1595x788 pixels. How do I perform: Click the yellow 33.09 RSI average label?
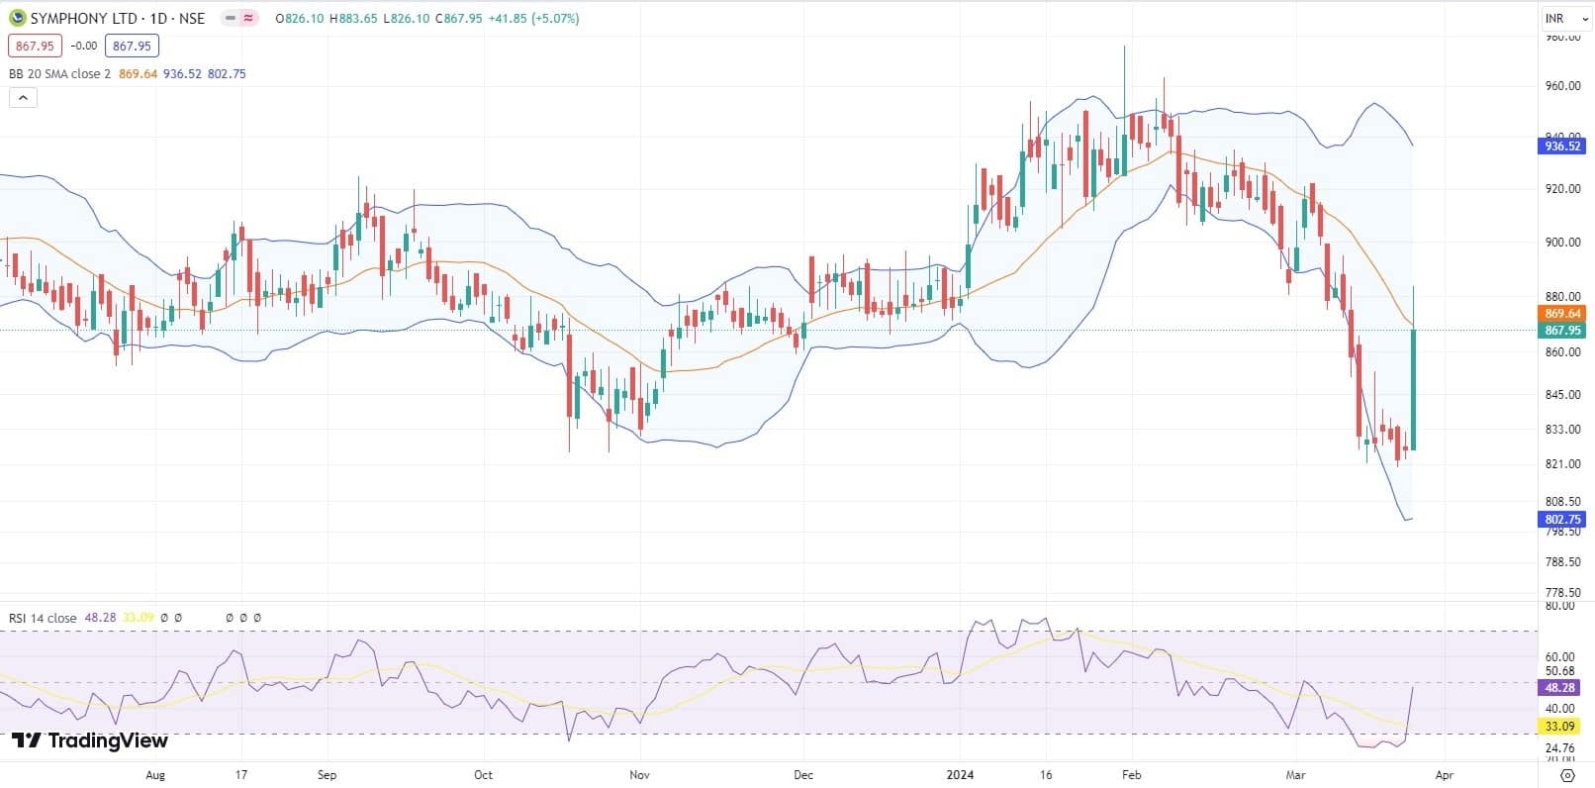1559,727
